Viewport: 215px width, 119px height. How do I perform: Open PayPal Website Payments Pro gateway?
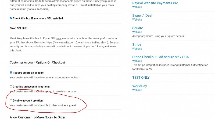click(155, 3)
